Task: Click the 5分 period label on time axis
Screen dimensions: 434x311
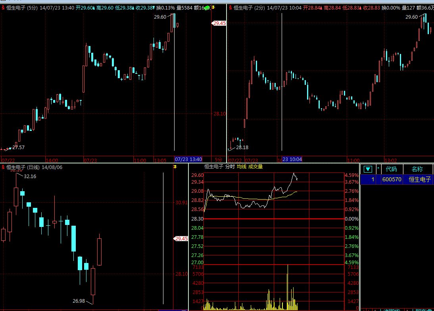Action: pyautogui.click(x=218, y=159)
